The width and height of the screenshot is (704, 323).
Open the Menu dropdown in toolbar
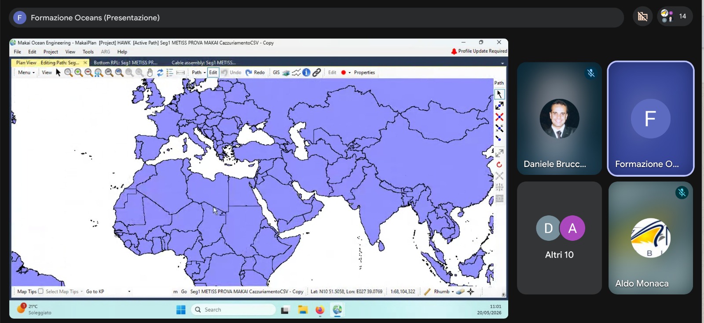pos(26,73)
